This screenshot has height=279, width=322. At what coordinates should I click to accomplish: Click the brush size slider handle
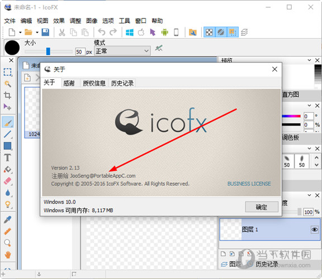[48, 51]
